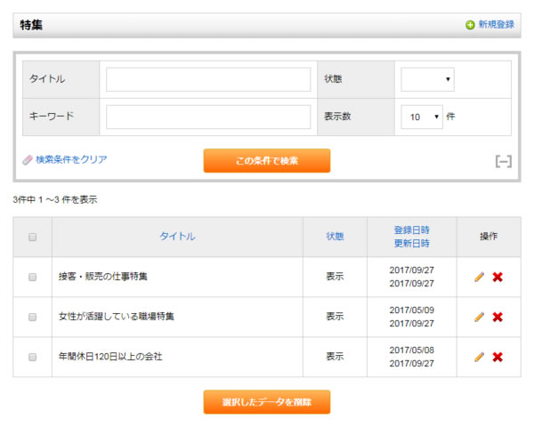The width and height of the screenshot is (534, 427).
Task: Delete 年間休日120日以上の会社 using red X
Action: pyautogui.click(x=498, y=357)
